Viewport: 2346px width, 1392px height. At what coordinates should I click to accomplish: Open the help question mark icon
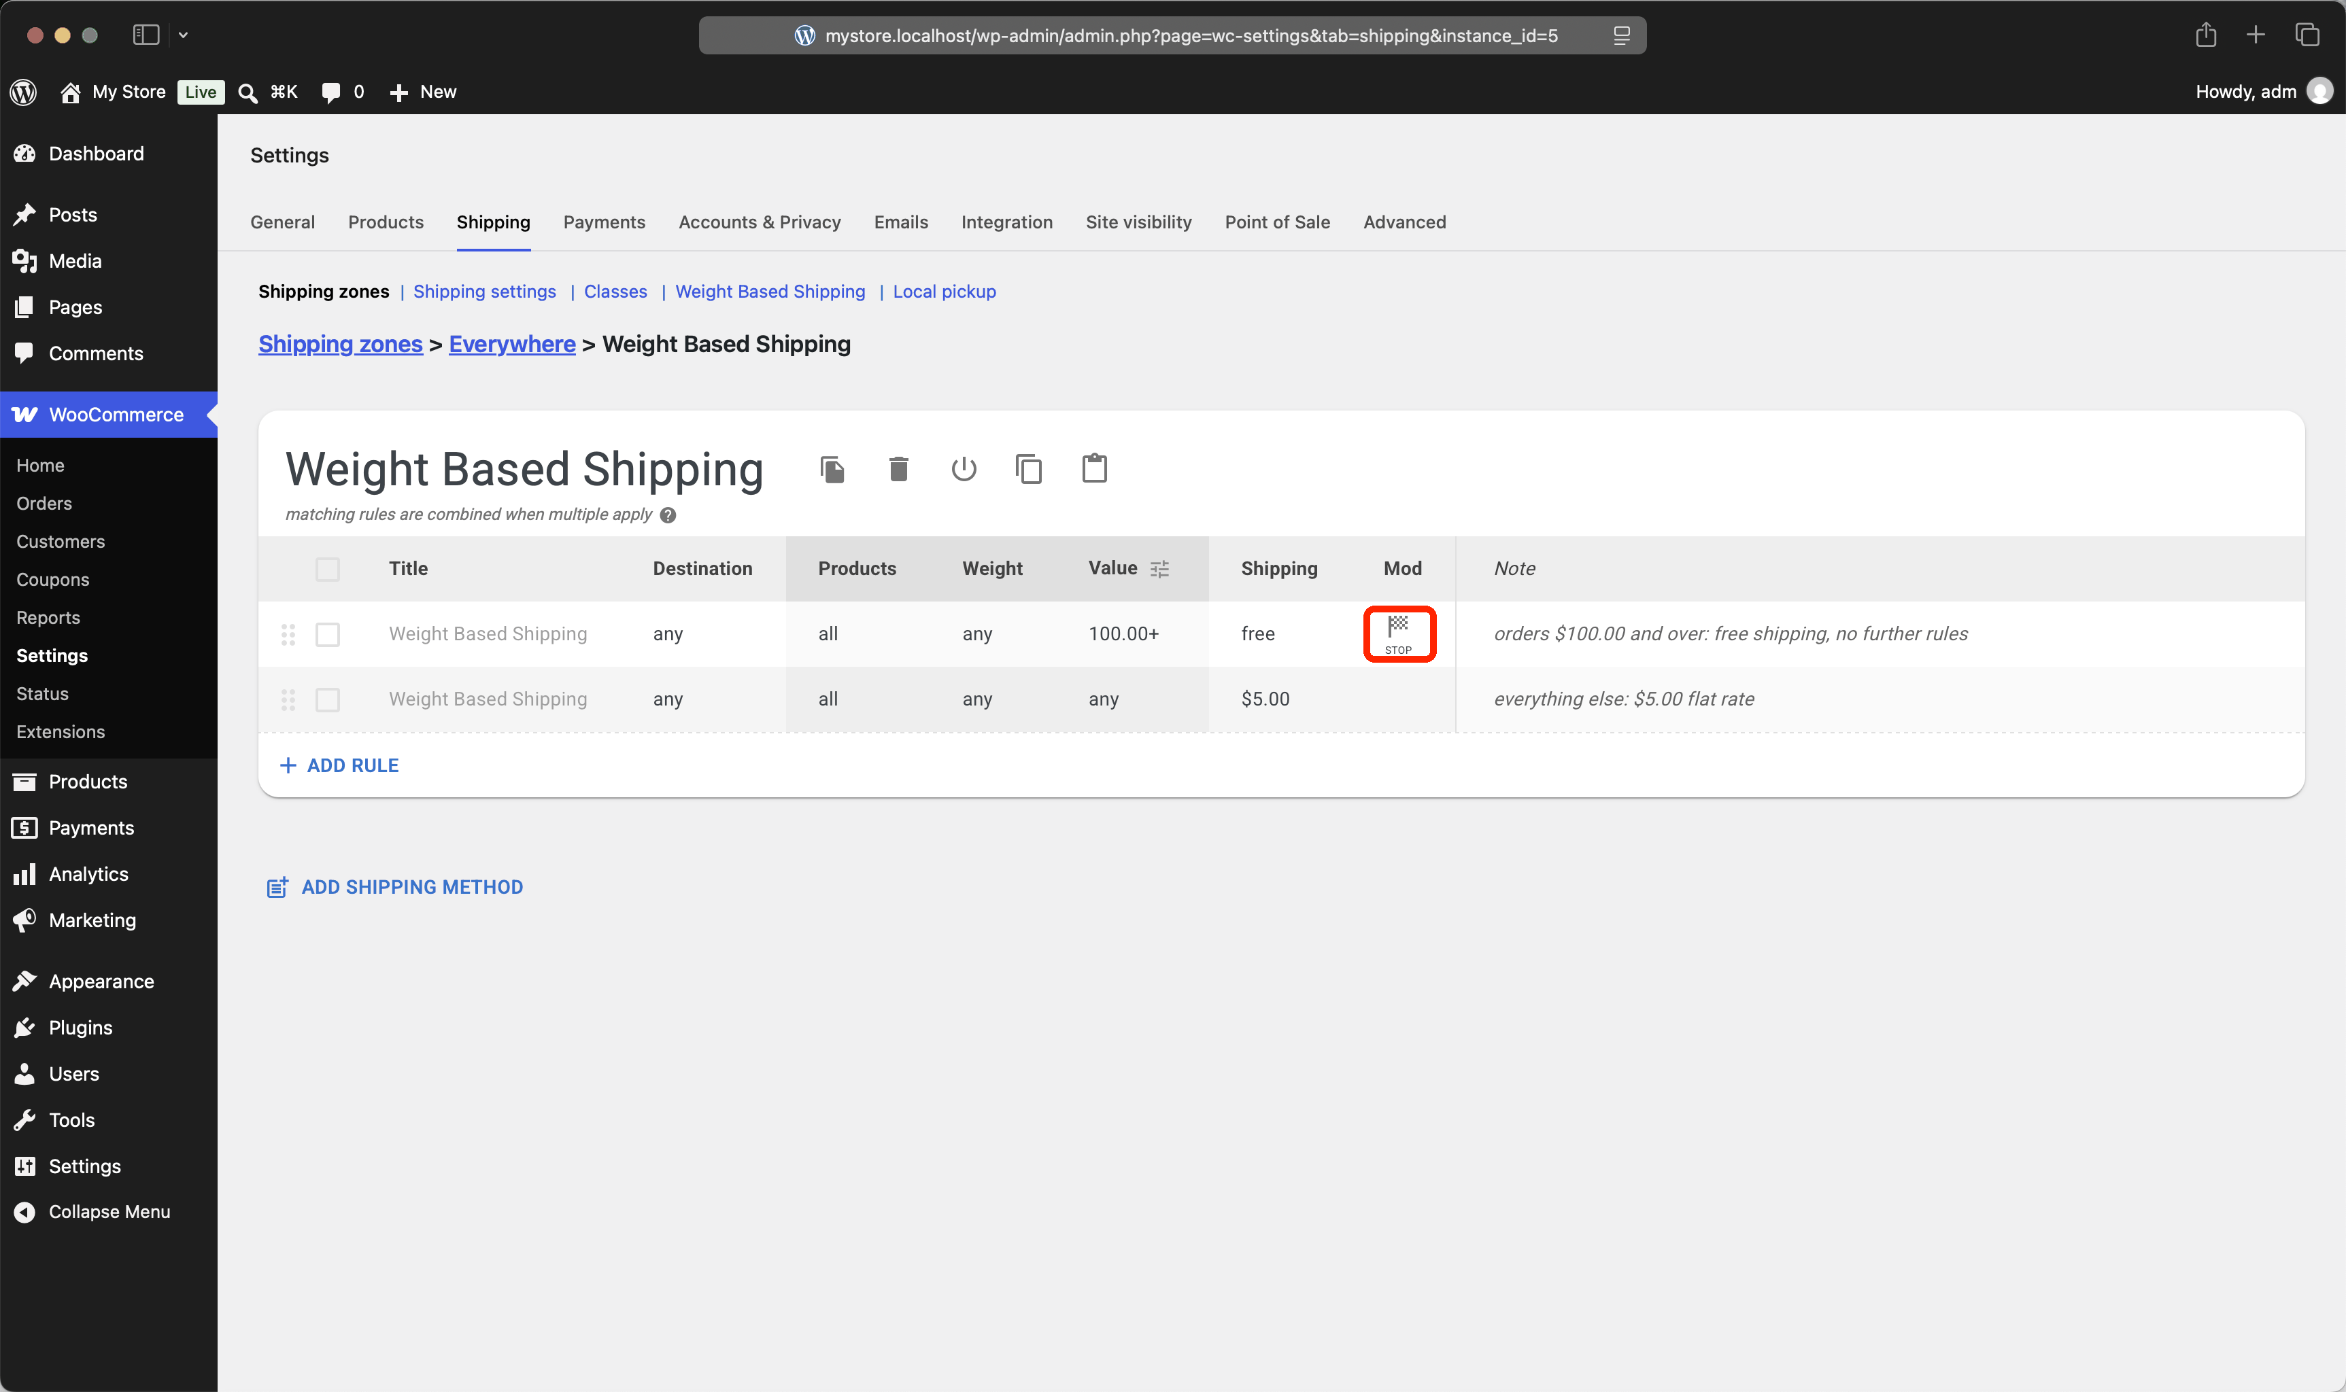click(x=668, y=515)
